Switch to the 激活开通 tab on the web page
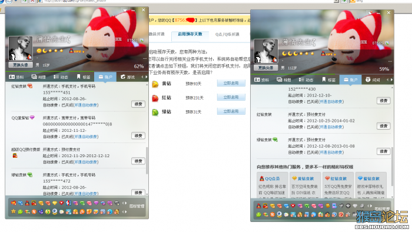This screenshot has width=412, height=232. click(x=157, y=34)
